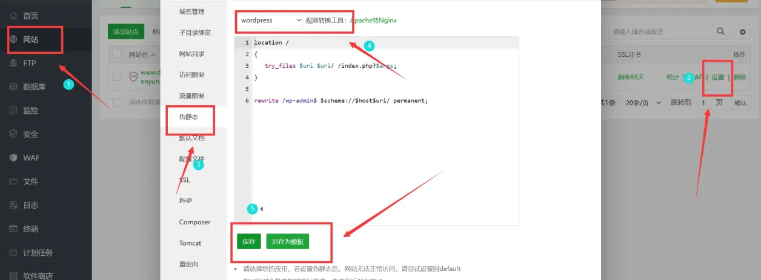The image size is (761, 280).
Task: Click the SSL证书 column header
Action: (x=629, y=54)
